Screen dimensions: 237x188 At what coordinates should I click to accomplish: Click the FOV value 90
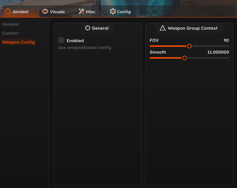coord(226,40)
